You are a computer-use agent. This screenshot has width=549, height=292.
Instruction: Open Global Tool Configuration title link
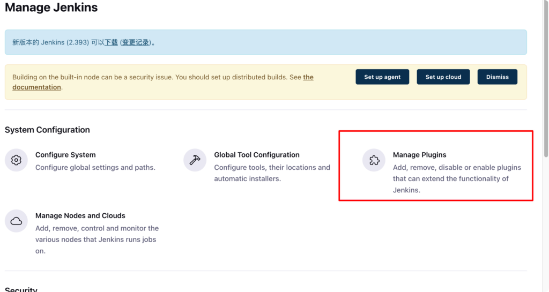click(x=257, y=154)
